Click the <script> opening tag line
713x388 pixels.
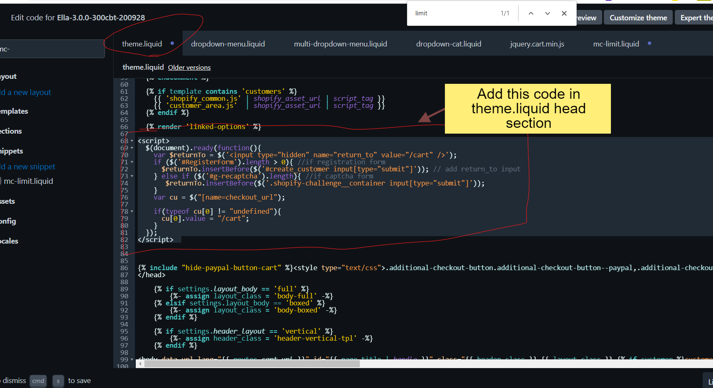click(x=154, y=141)
